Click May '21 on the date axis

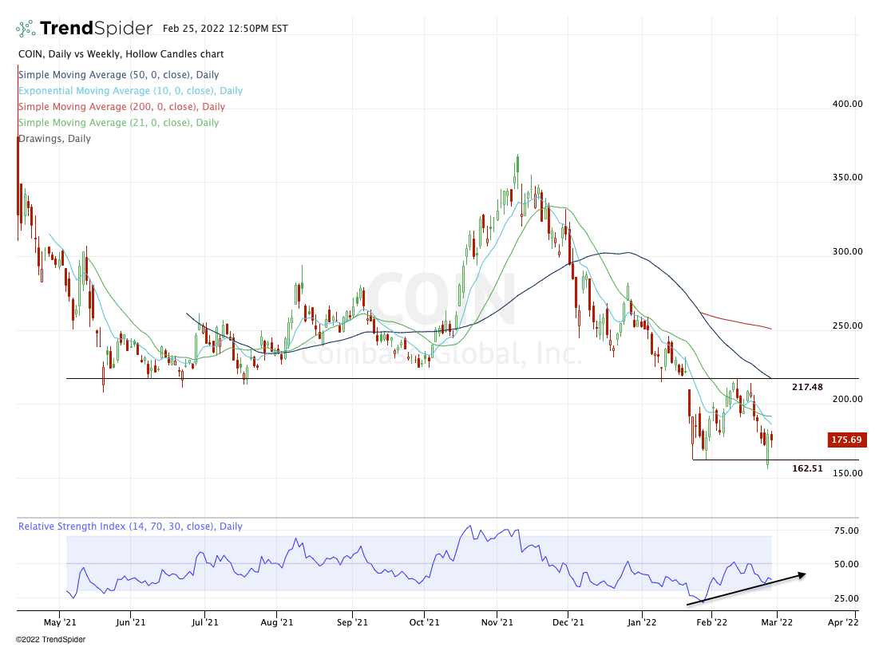60,620
